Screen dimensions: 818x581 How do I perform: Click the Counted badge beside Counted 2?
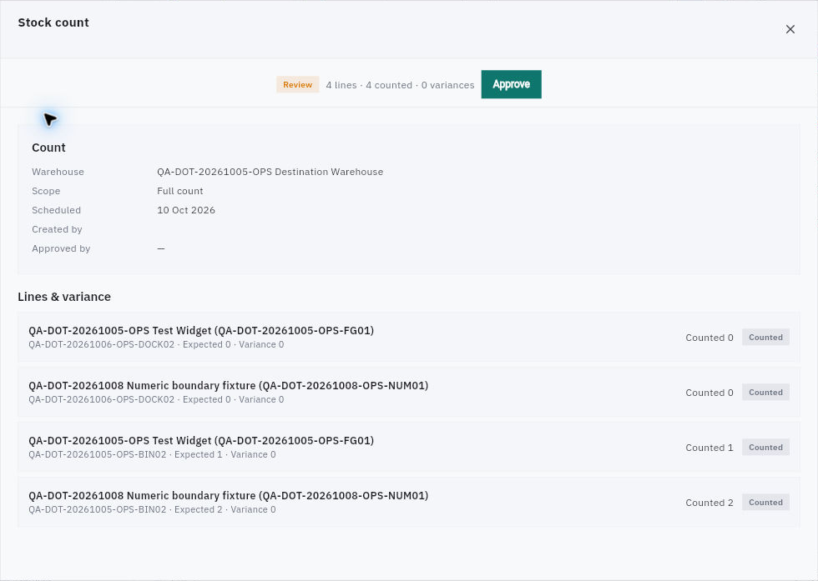tap(765, 503)
